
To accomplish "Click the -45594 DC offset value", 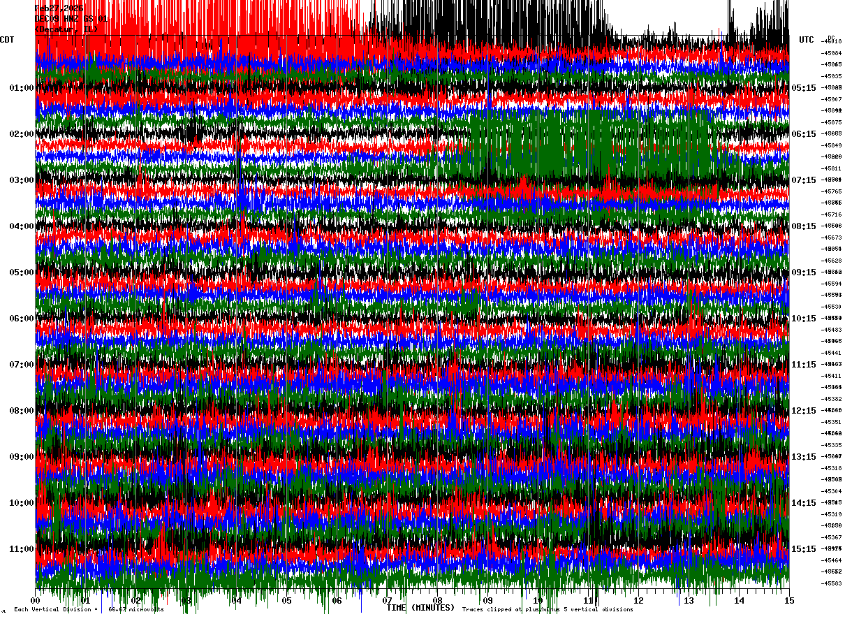I will [832, 284].
